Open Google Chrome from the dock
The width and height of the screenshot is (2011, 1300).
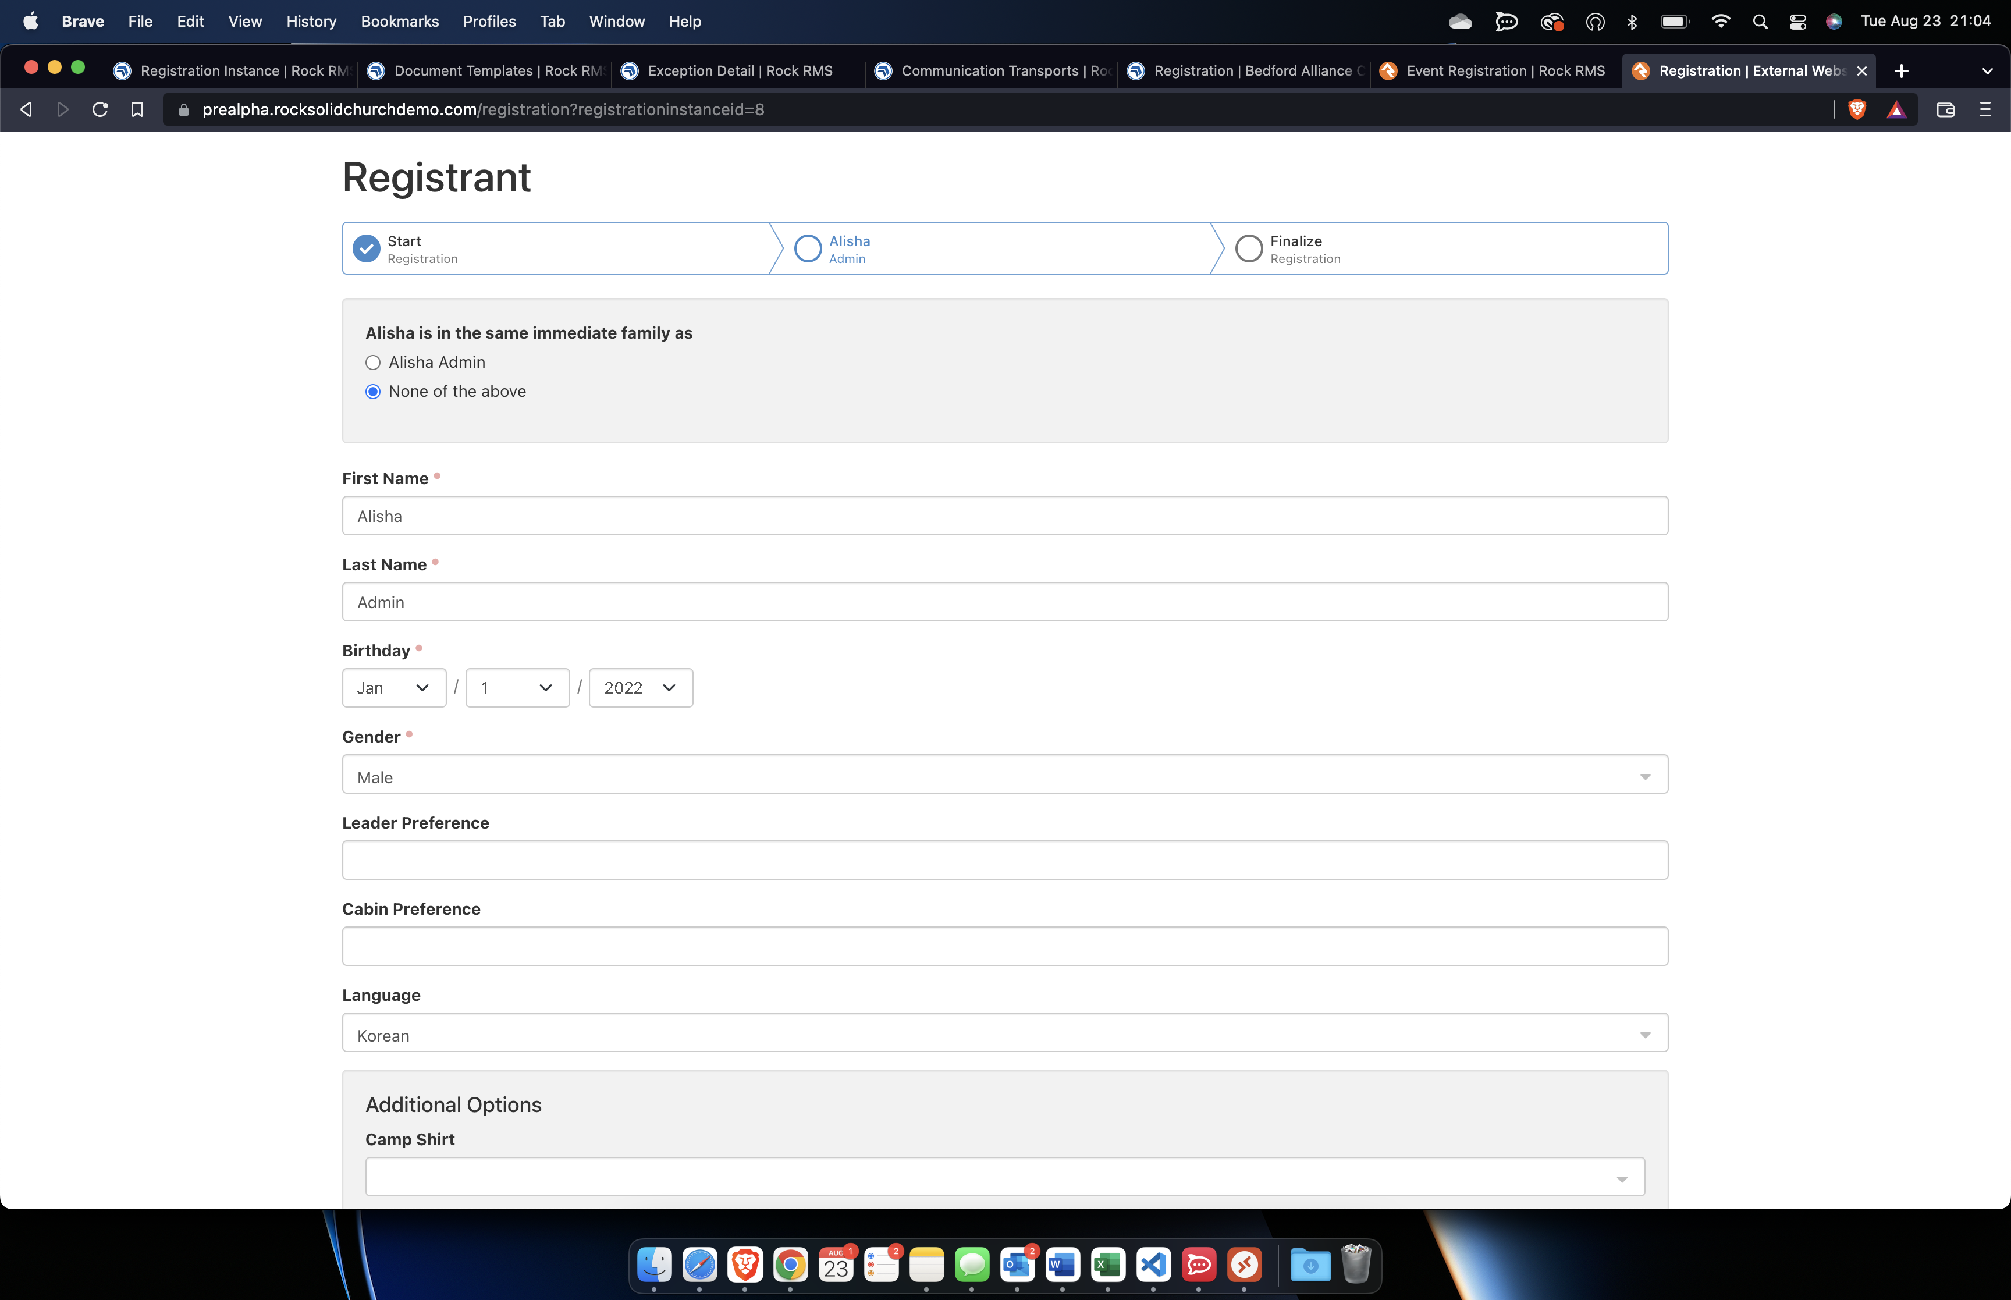(791, 1265)
